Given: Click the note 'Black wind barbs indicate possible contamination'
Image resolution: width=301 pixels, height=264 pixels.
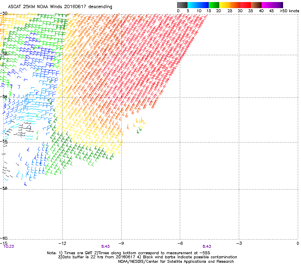Looking at the screenshot, I should [190, 257].
